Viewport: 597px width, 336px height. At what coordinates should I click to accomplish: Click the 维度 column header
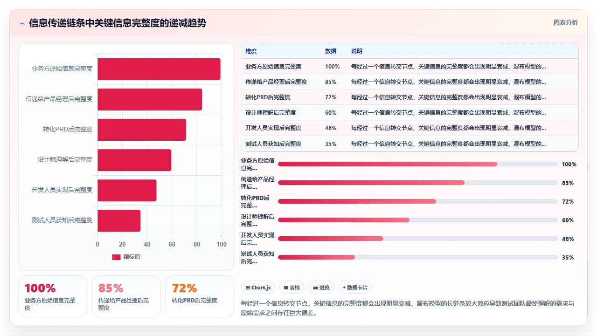point(251,51)
